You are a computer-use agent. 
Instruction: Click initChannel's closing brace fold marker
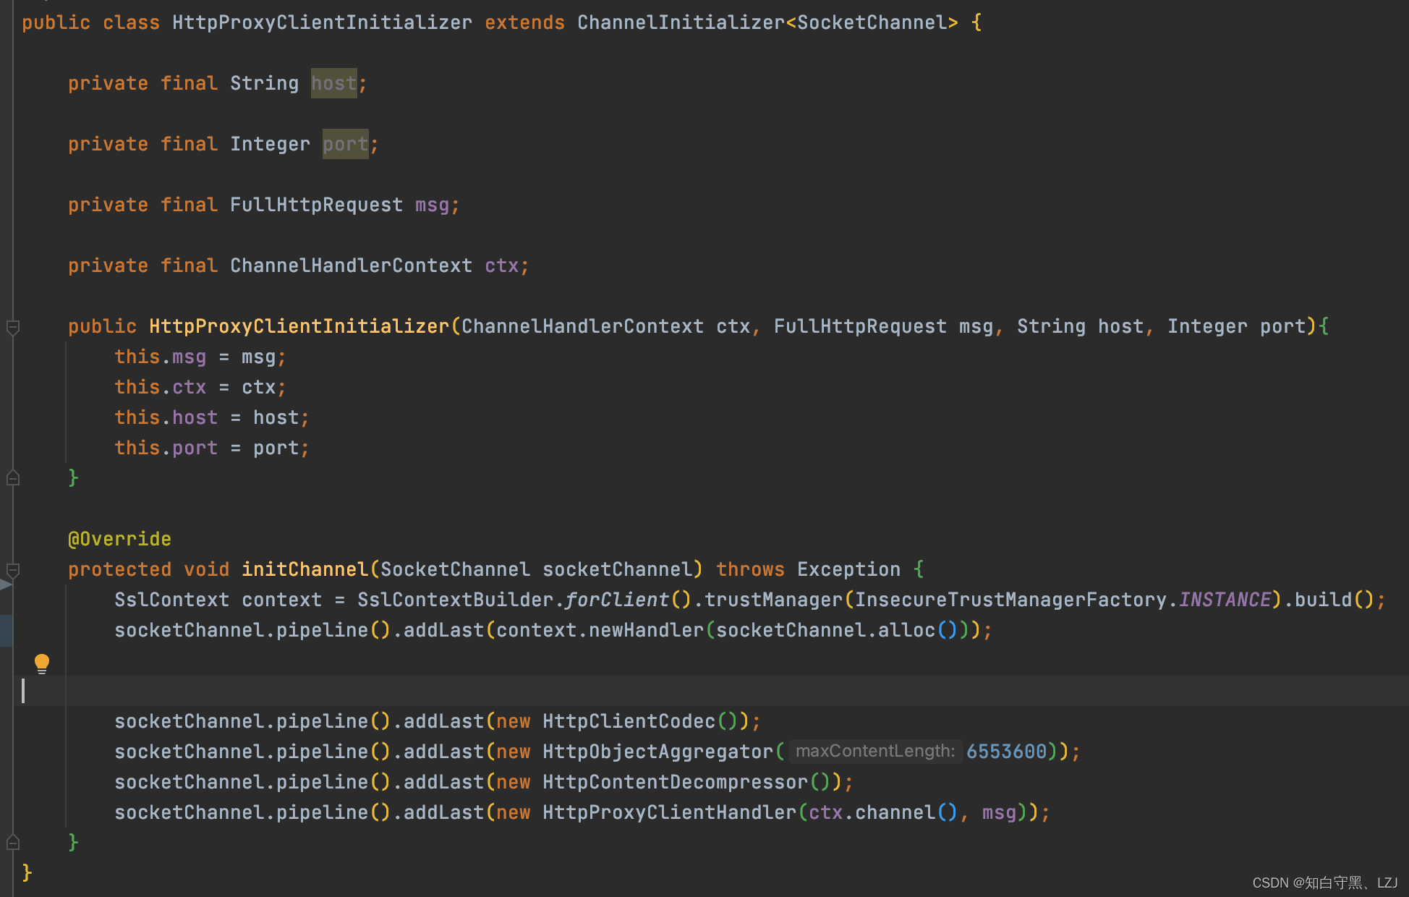tap(13, 843)
